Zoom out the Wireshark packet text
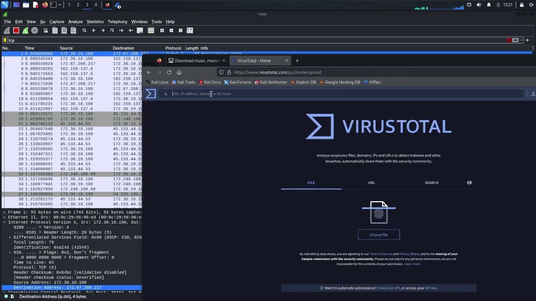Screen dimensions: 536x301 click(171, 31)
